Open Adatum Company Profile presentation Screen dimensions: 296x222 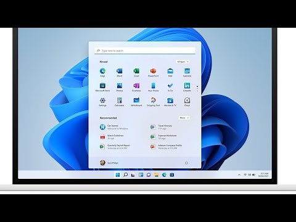[166, 147]
